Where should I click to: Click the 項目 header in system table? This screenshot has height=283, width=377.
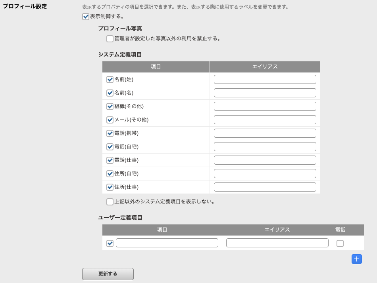pos(156,66)
